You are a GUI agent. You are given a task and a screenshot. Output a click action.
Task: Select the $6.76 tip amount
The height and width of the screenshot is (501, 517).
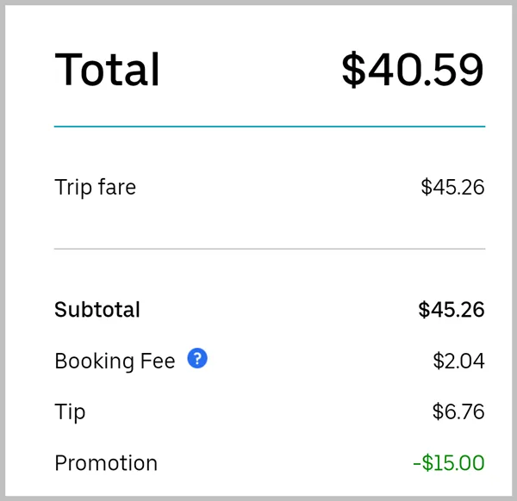458,411
